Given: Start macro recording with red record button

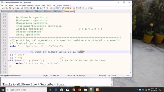Looking at the screenshot, I should [80, 8].
